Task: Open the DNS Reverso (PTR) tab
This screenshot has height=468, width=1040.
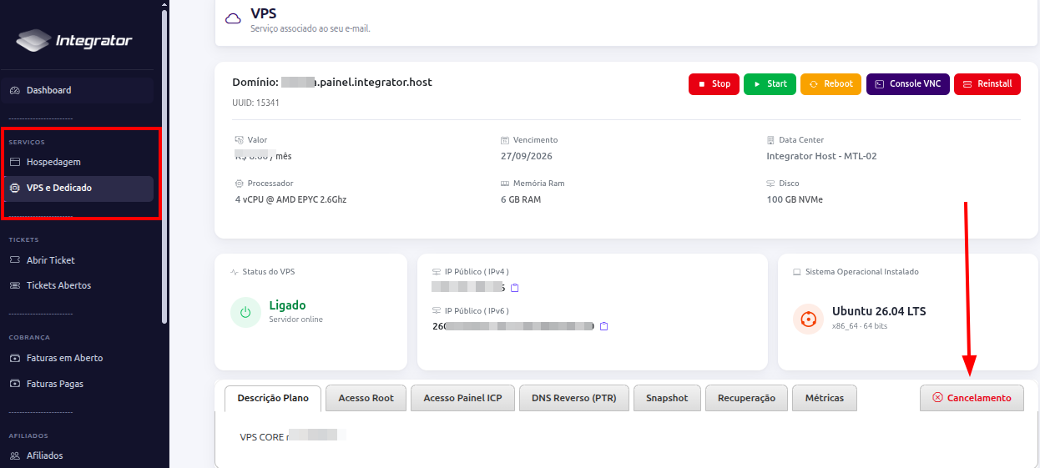Action: point(574,398)
